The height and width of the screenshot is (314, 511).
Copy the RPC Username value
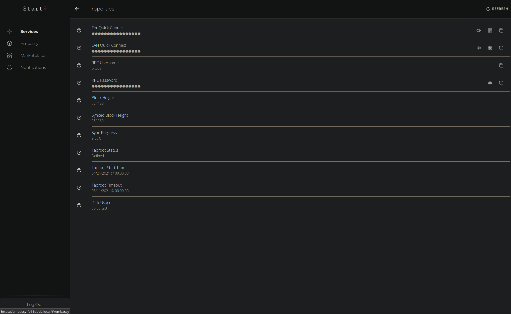(501, 65)
